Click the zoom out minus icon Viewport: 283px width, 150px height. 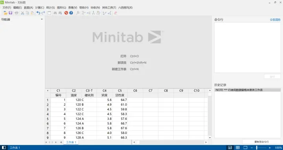point(252,148)
